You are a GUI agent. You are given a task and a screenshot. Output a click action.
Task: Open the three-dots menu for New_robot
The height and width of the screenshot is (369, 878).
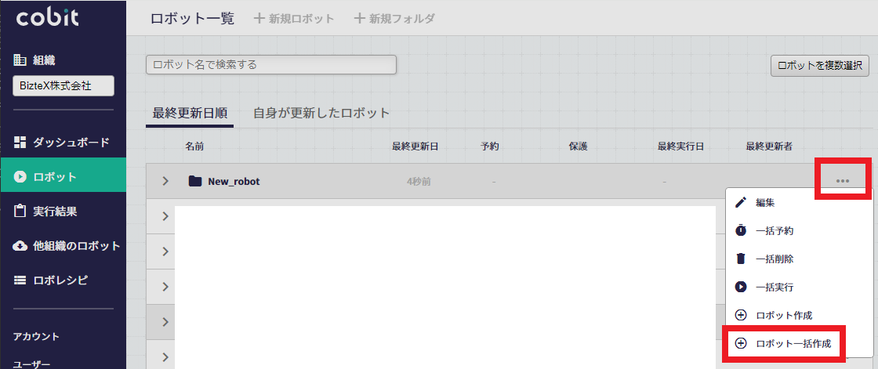843,181
